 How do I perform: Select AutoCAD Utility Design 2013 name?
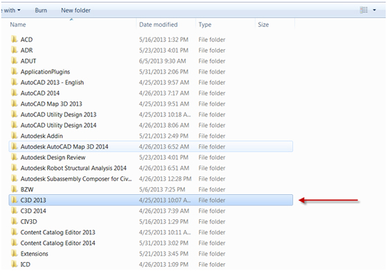pos(58,115)
